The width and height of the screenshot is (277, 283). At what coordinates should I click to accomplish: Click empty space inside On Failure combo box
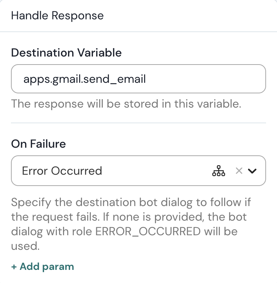(x=157, y=171)
